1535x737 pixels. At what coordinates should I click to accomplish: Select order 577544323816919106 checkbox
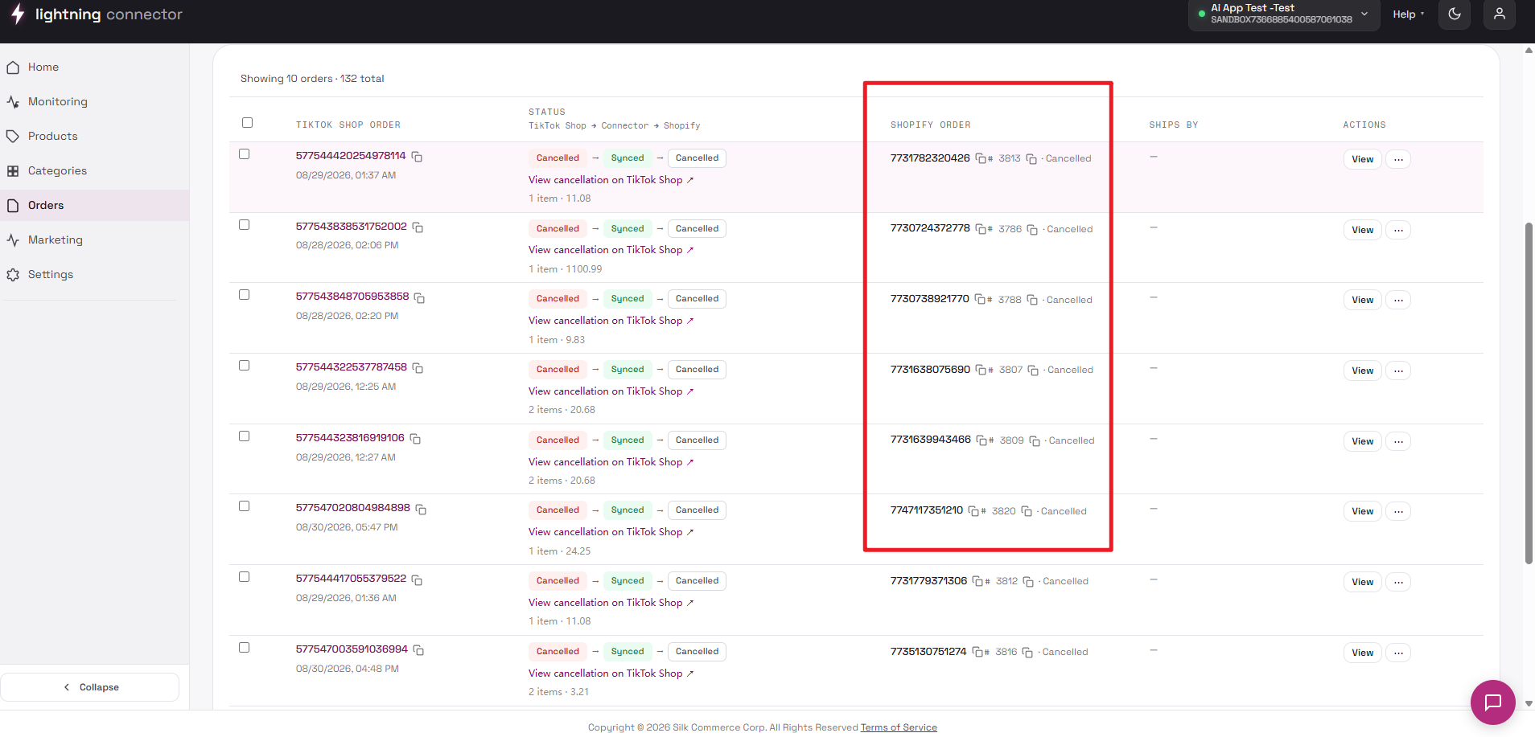pyautogui.click(x=245, y=436)
